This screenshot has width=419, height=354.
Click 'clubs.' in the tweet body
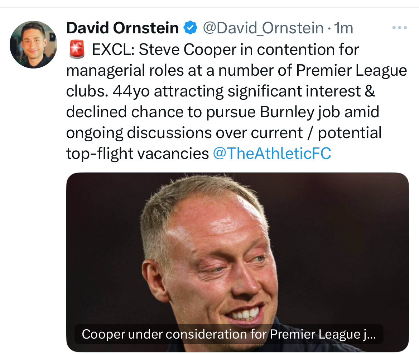pyautogui.click(x=87, y=91)
